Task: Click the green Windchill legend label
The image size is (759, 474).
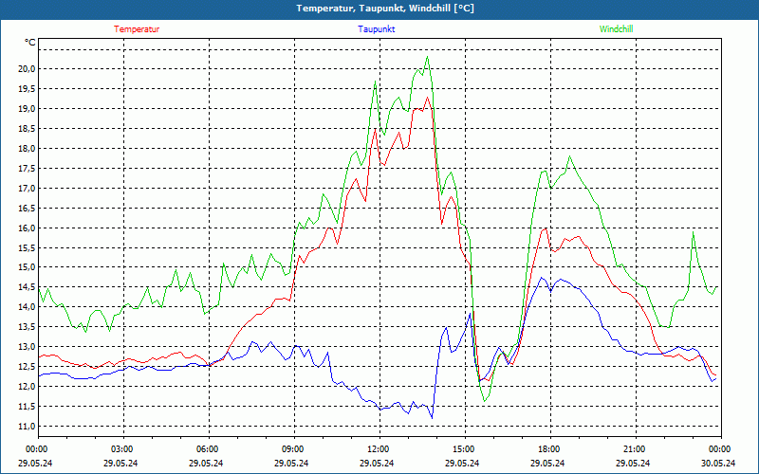Action: 617,29
